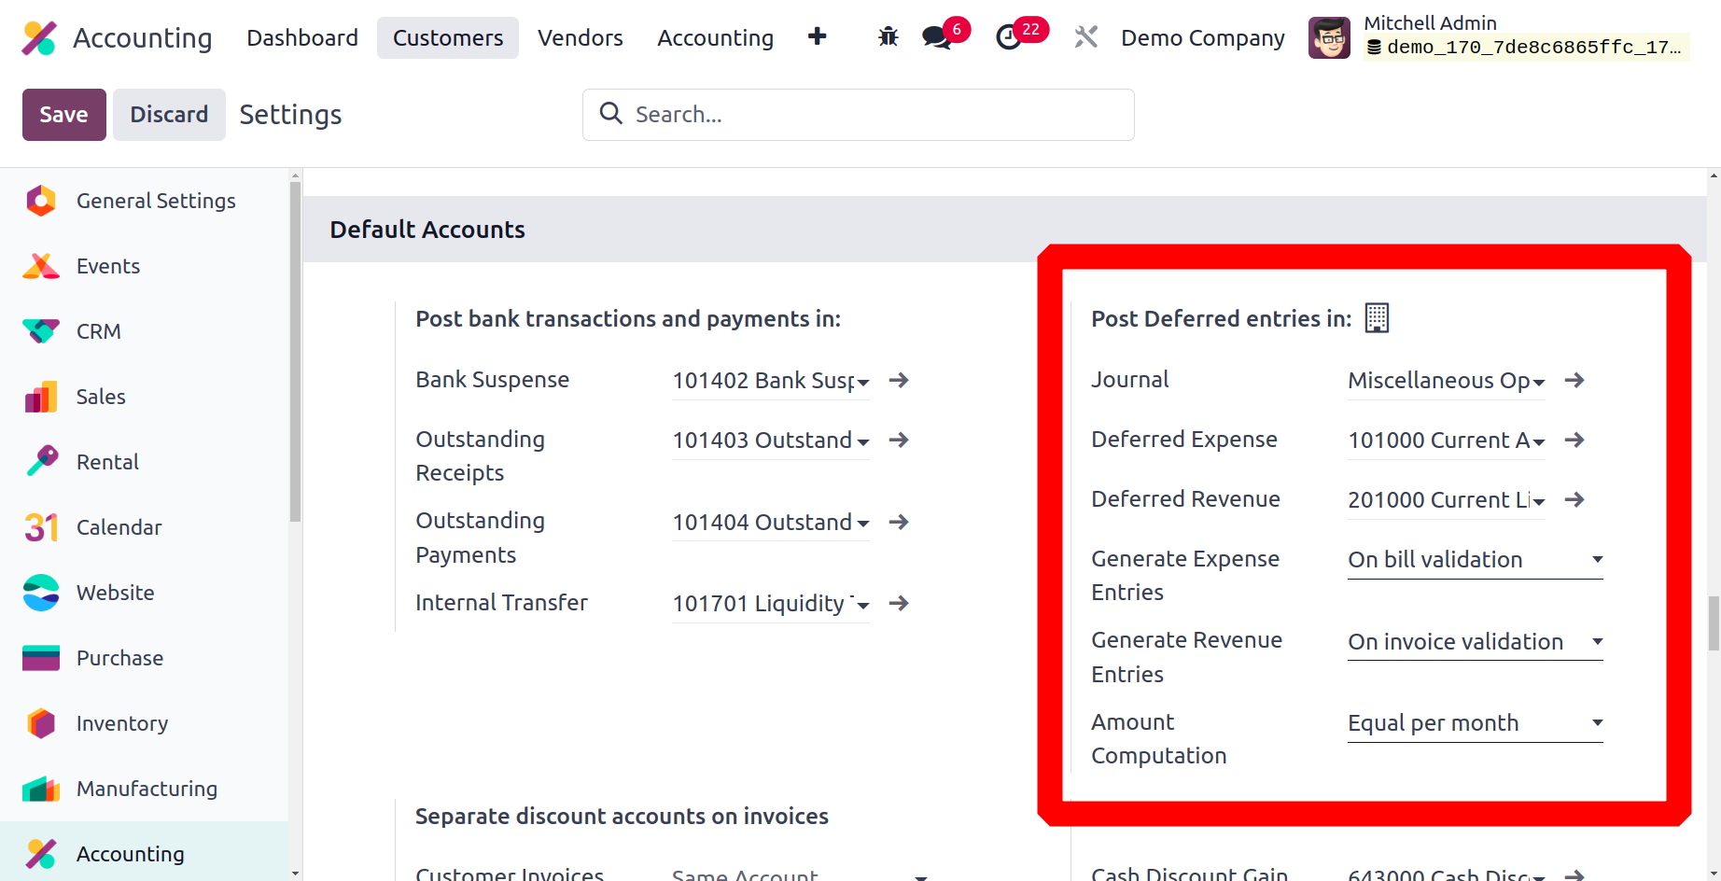The height and width of the screenshot is (881, 1721).
Task: Select CRM in settings sidebar
Action: click(x=145, y=331)
